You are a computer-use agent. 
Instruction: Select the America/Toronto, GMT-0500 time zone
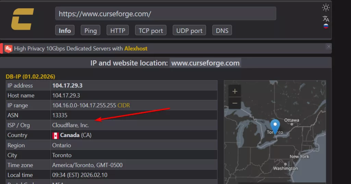tap(87, 165)
